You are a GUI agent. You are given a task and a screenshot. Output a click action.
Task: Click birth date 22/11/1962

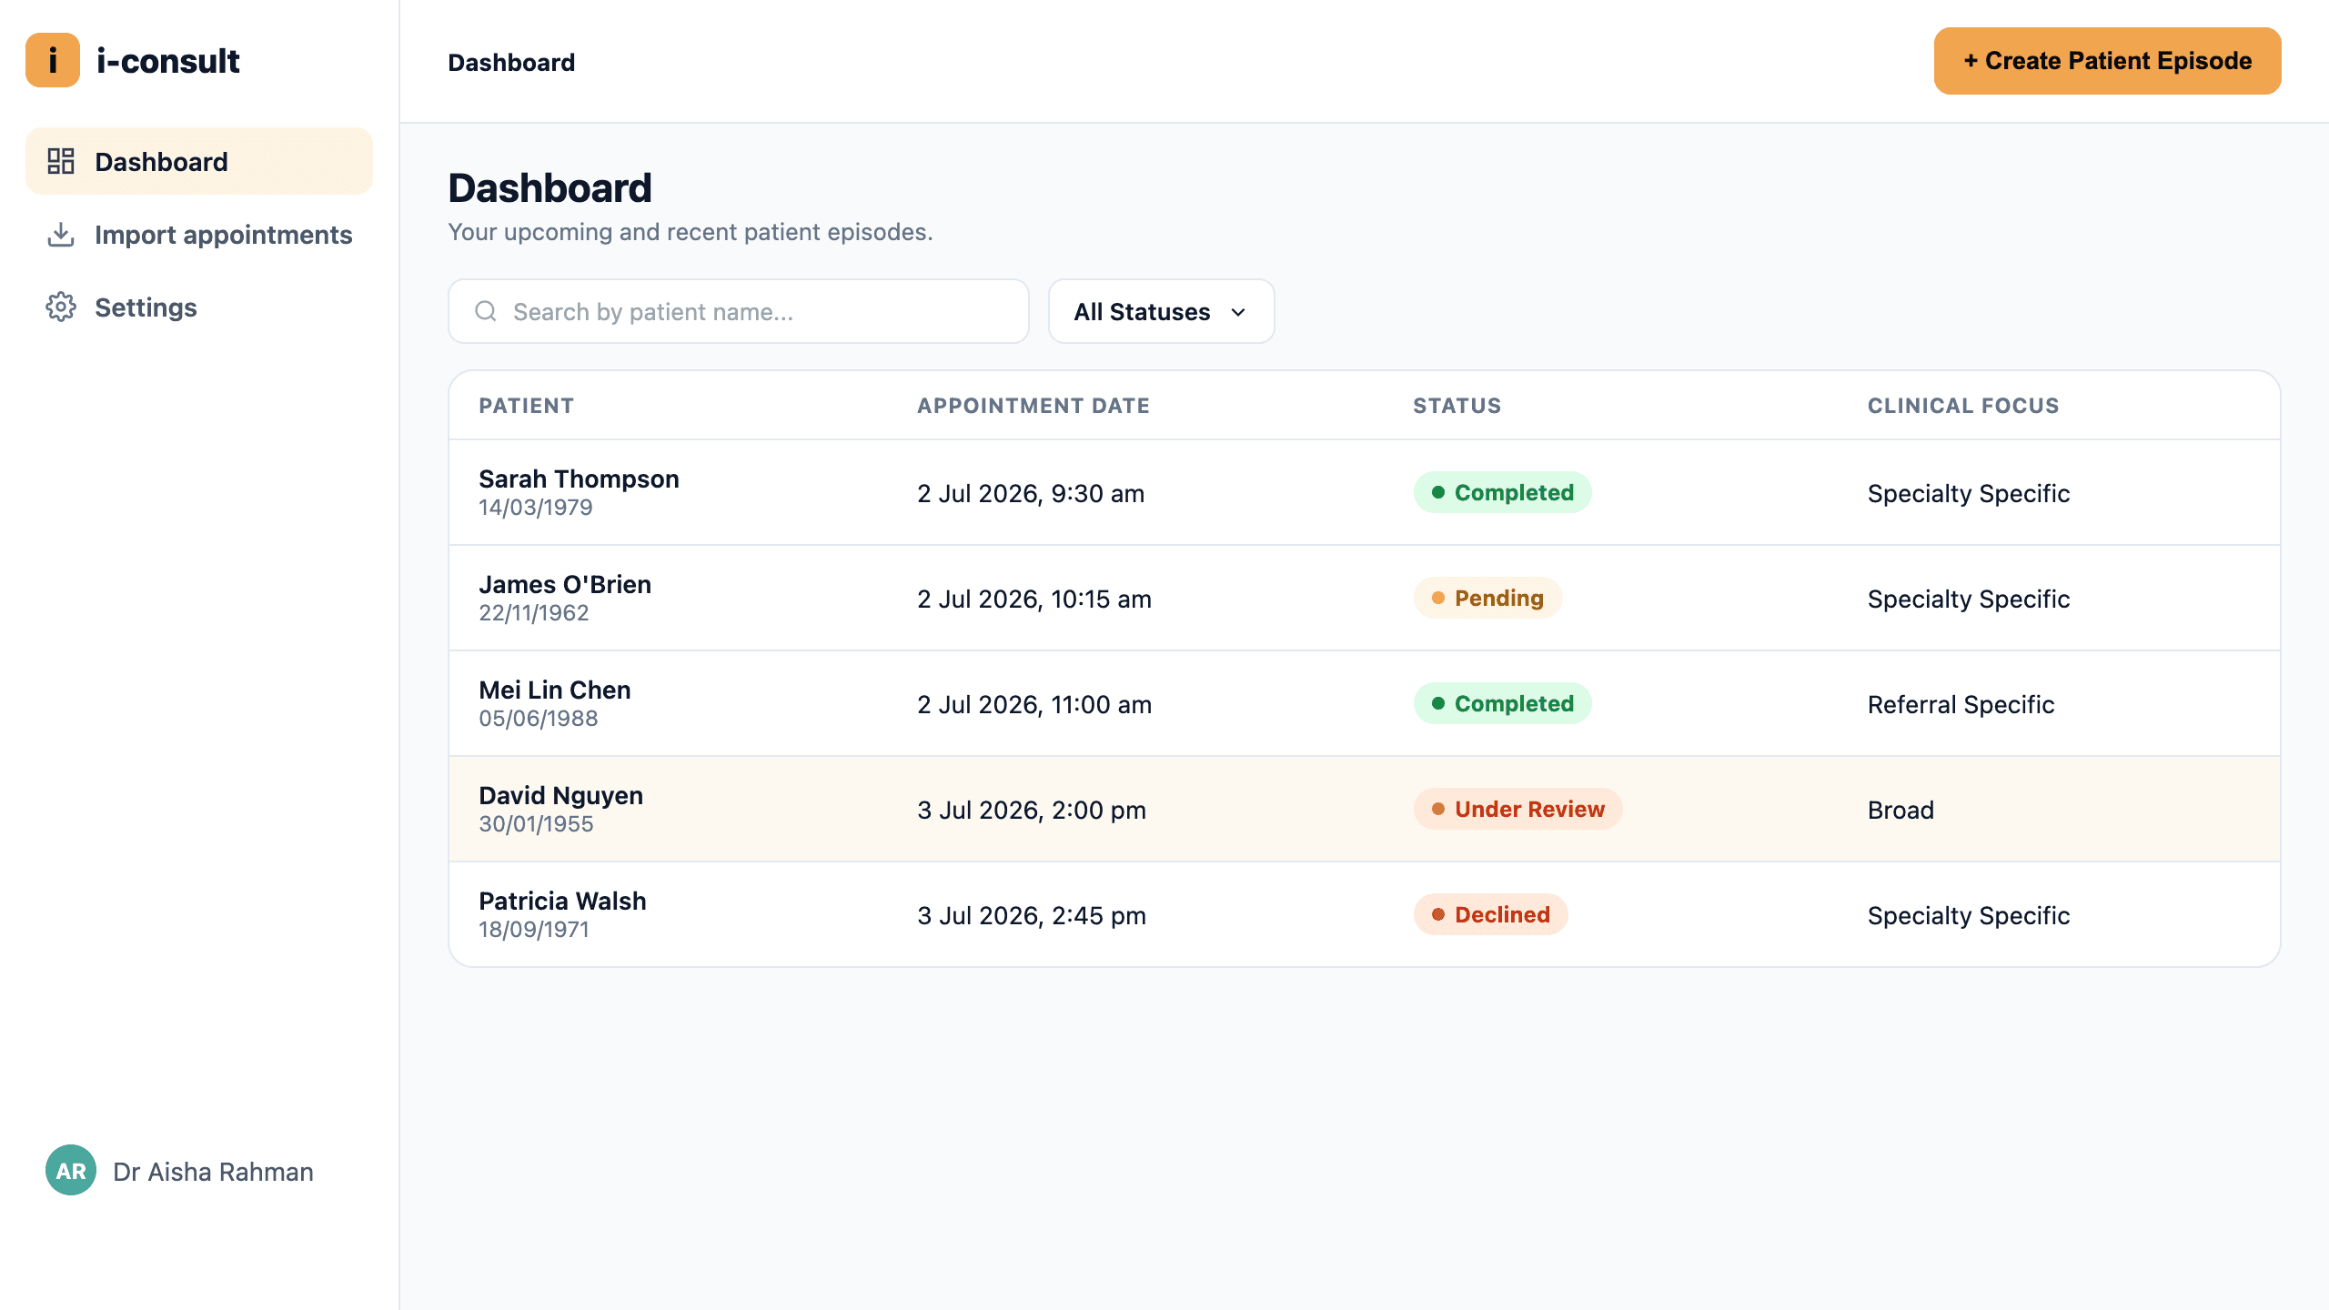click(534, 613)
